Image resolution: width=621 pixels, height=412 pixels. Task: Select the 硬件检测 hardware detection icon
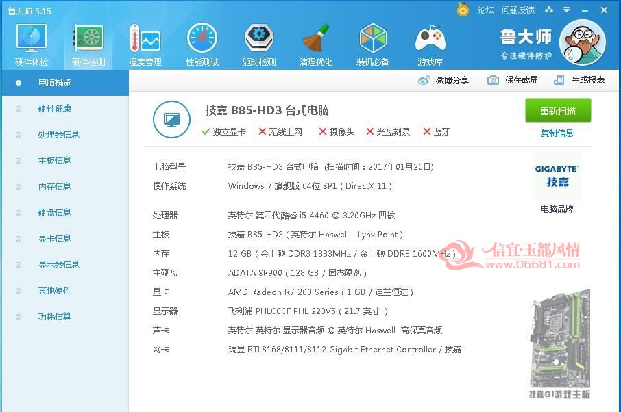88,44
